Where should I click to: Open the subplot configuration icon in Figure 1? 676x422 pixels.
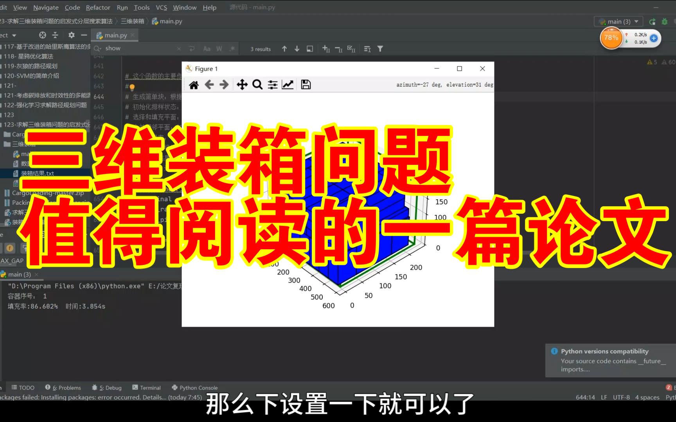273,84
